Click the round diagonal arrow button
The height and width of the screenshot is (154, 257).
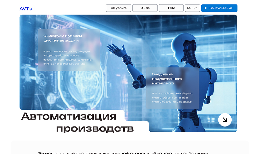[x=225, y=120]
